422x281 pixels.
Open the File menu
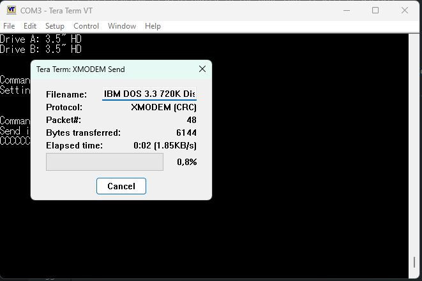9,26
